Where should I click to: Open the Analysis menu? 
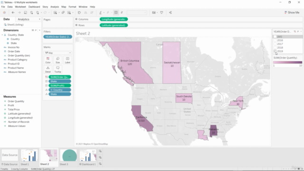point(55,7)
